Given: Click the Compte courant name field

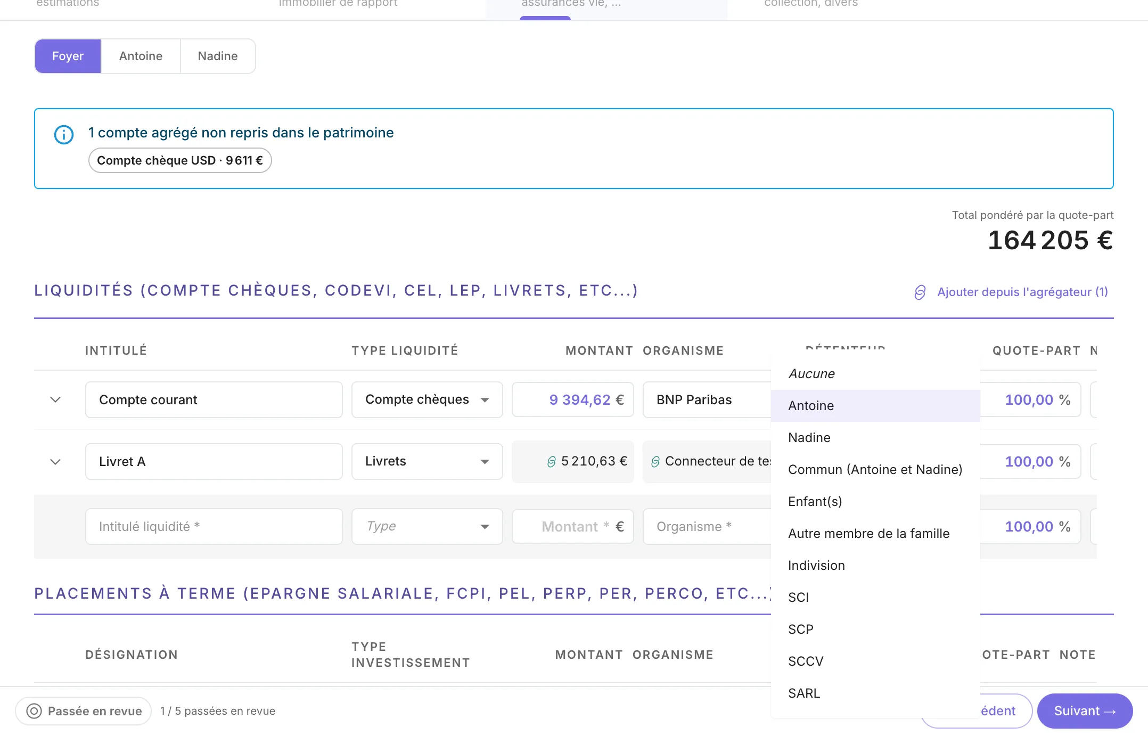Looking at the screenshot, I should (214, 399).
